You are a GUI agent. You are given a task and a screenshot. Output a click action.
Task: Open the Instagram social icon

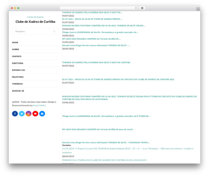[28, 114]
